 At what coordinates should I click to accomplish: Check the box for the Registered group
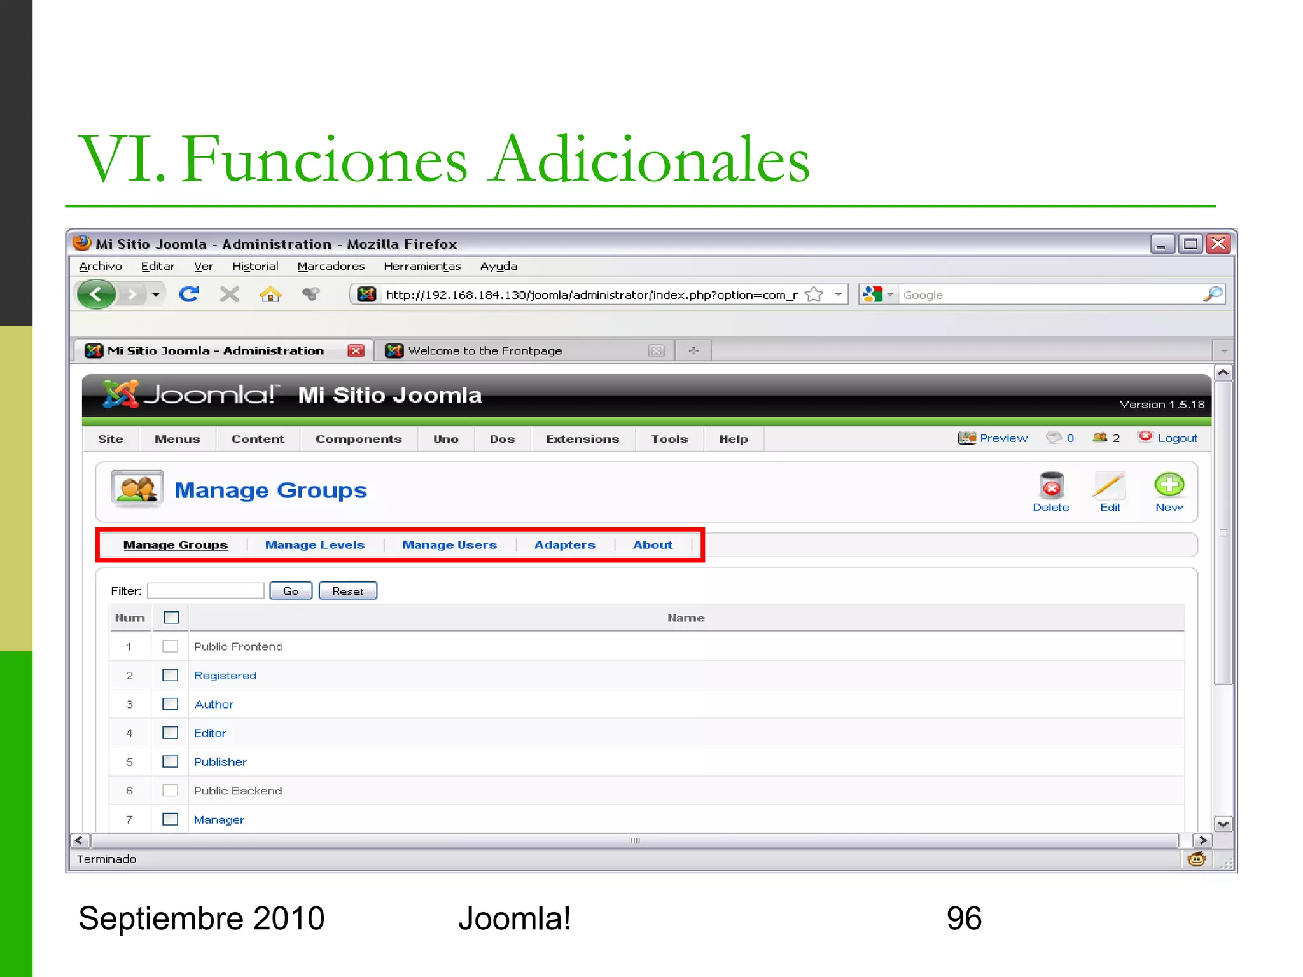coord(170,675)
